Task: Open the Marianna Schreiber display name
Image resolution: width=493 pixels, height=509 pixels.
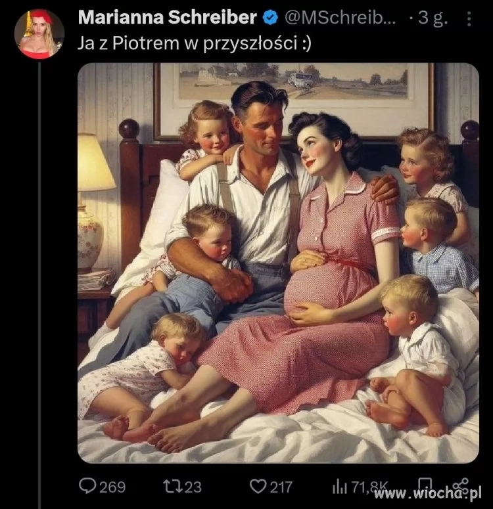Action: 167,18
